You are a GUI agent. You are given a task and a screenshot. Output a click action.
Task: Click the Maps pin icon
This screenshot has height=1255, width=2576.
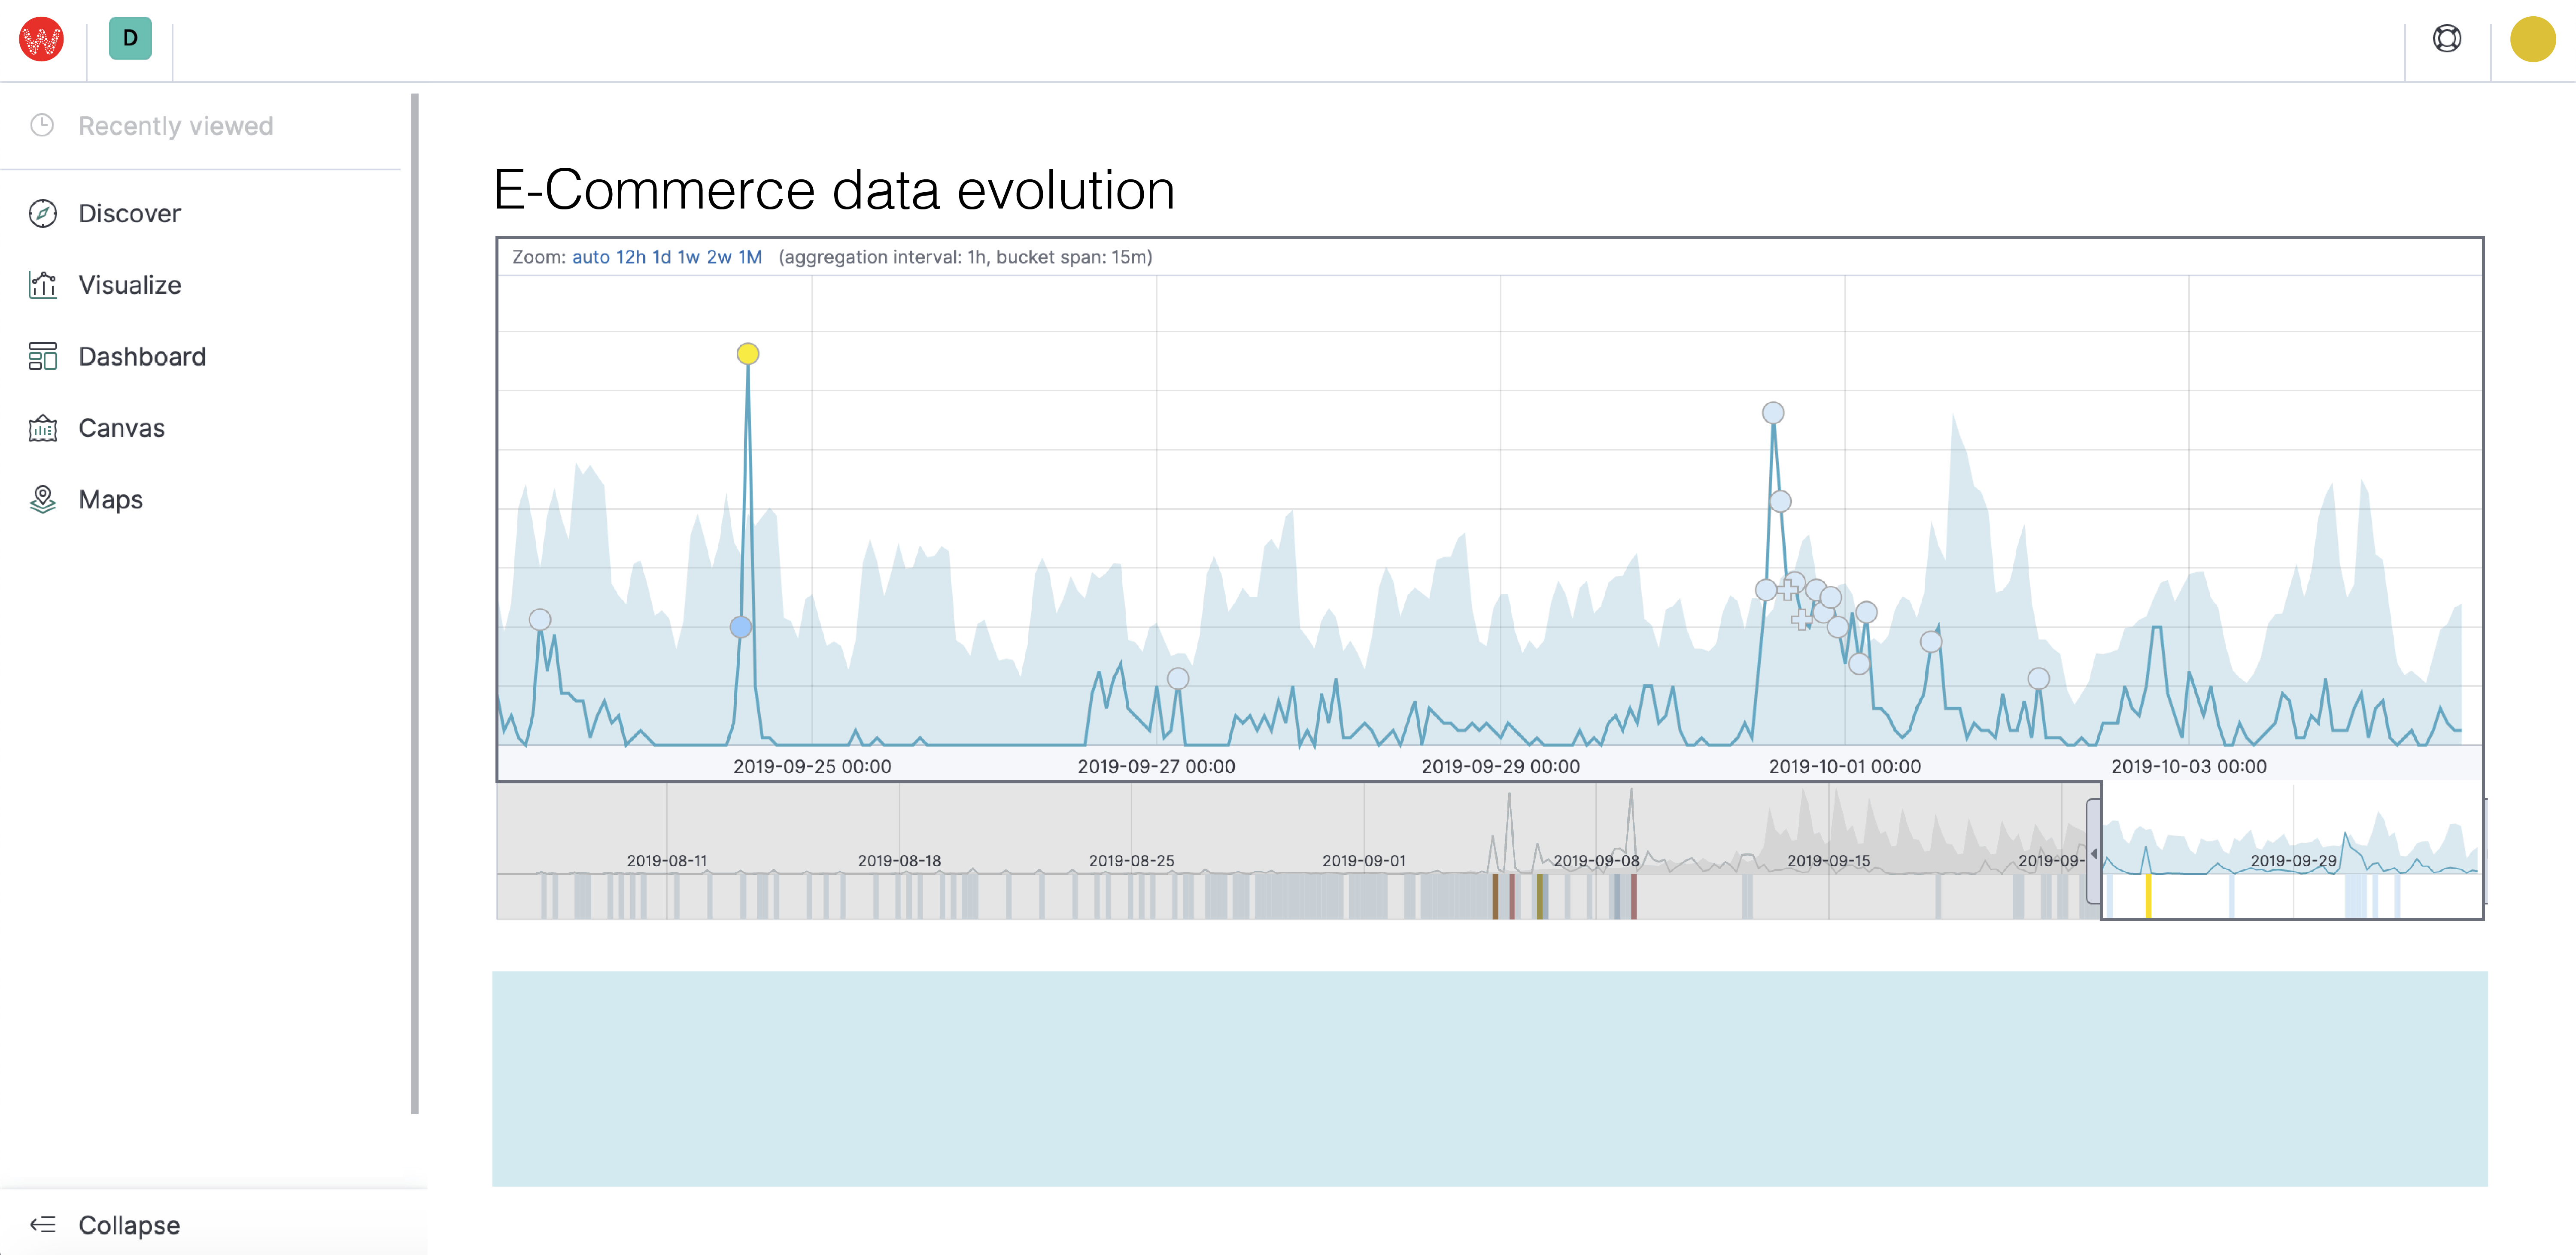click(x=42, y=499)
